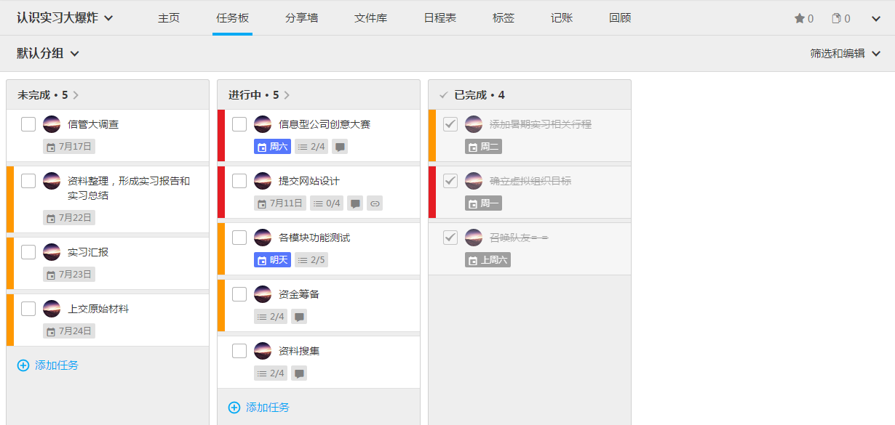Viewport: 895px width, 425px height.
Task: Click the copy documents icon in header
Action: (x=836, y=19)
